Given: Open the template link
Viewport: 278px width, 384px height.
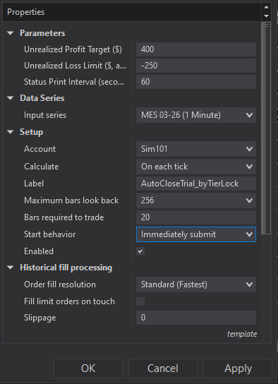Looking at the screenshot, I should pyautogui.click(x=242, y=334).
